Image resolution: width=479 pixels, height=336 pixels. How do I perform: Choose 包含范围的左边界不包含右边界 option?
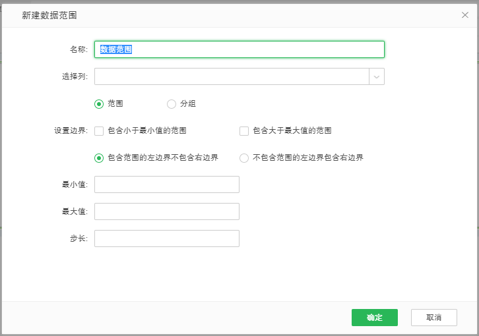[x=99, y=157]
